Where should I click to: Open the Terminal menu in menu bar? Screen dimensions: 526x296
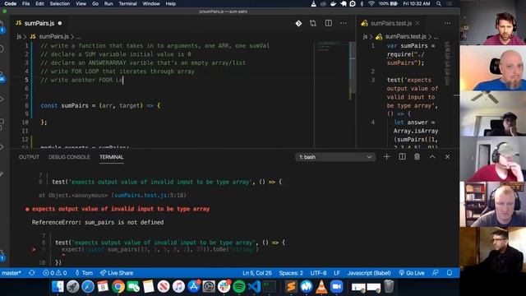128,3
